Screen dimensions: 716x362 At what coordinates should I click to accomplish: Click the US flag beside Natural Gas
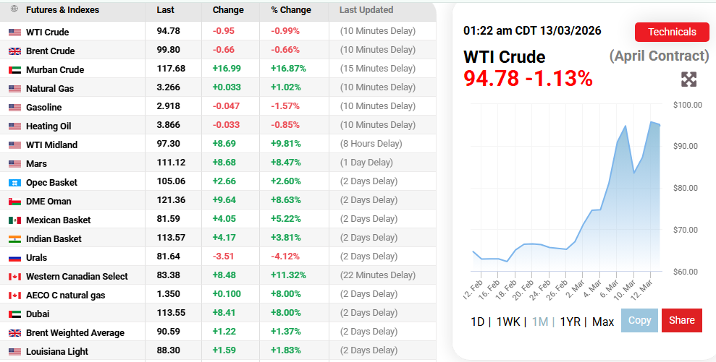14,88
